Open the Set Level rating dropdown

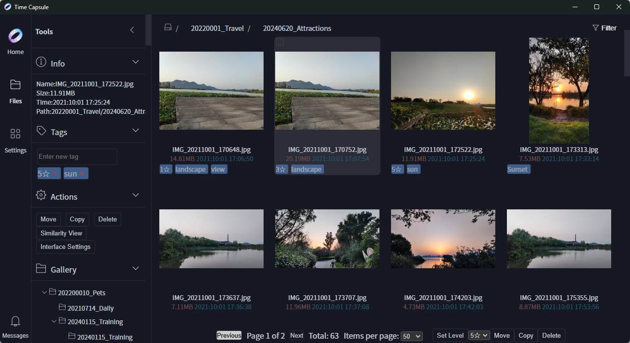[478, 335]
